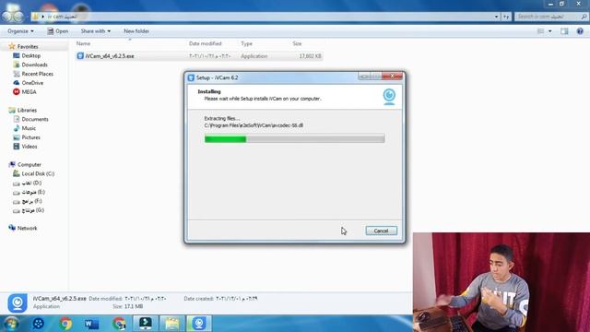Screen dimensions: 590x332
Task: Open File Explorer taskbar icon
Action: (172, 324)
